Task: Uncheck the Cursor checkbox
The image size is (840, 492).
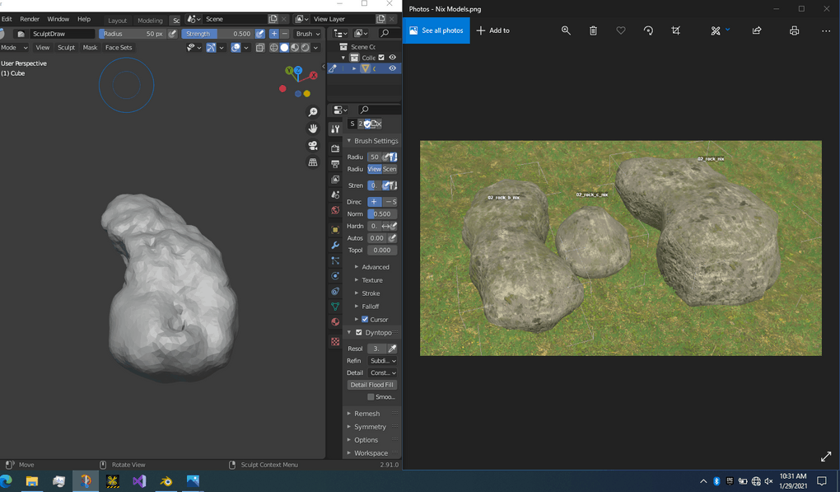Action: [x=365, y=320]
